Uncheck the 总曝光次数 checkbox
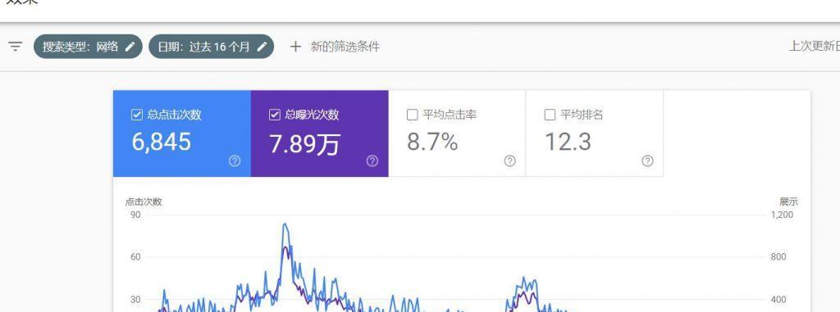Viewport: 840px width, 312px height. tap(274, 115)
